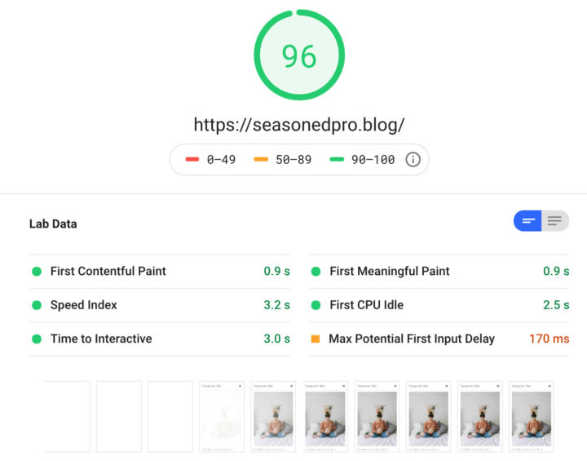
Task: Click First Meaningful Paint green dot
Action: 316,271
